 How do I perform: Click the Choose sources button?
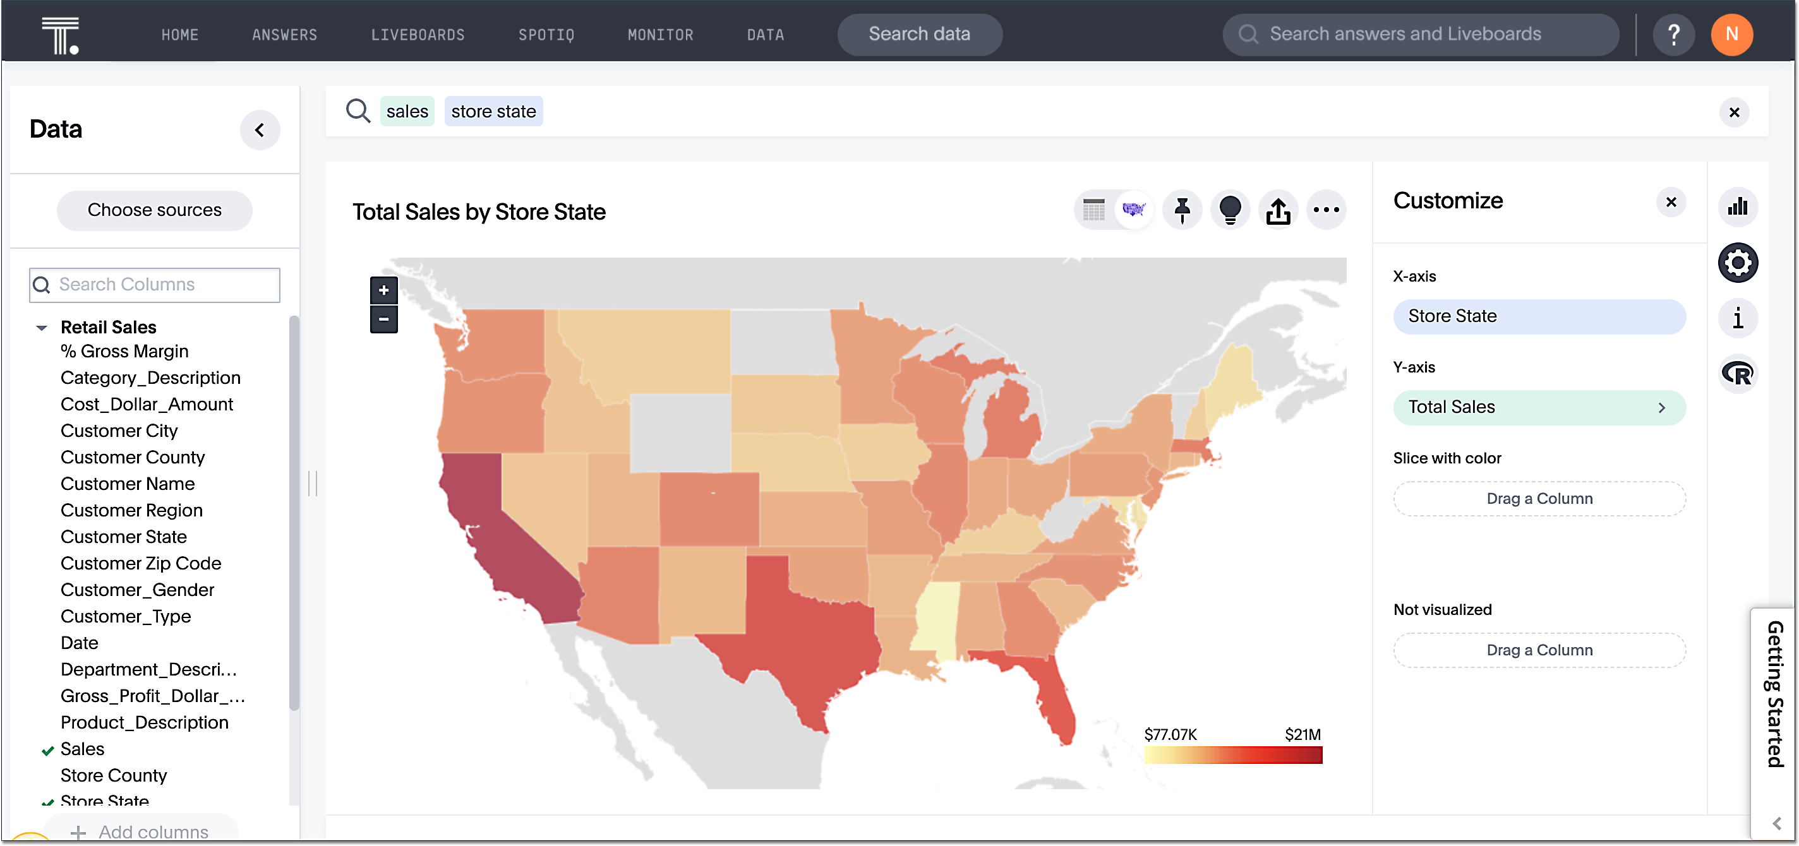154,210
